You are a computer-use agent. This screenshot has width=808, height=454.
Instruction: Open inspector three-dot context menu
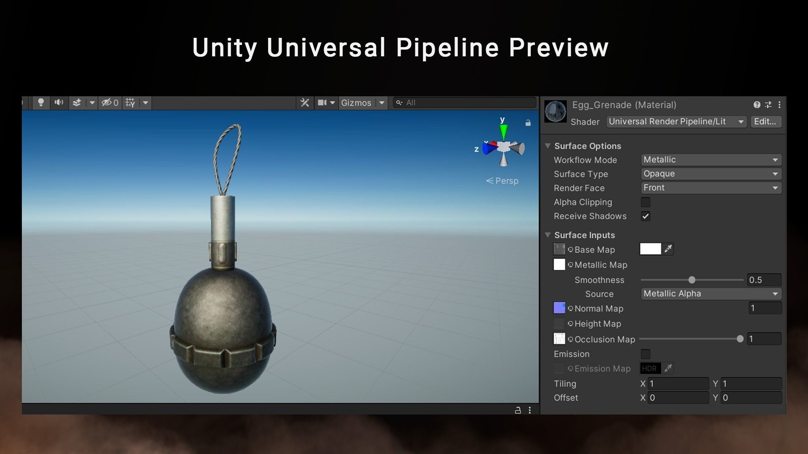coord(779,105)
